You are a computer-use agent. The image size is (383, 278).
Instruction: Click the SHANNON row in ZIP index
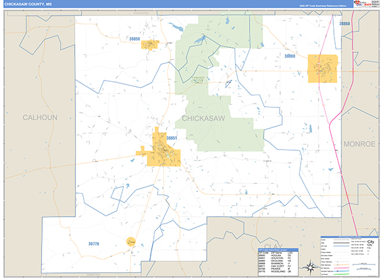pyautogui.click(x=278, y=263)
